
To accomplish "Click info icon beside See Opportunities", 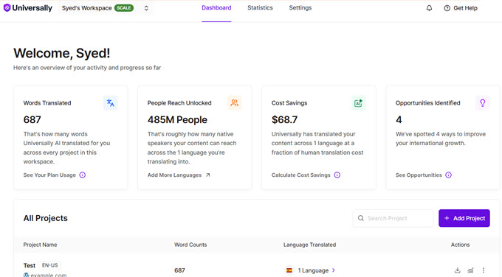I will tap(449, 175).
